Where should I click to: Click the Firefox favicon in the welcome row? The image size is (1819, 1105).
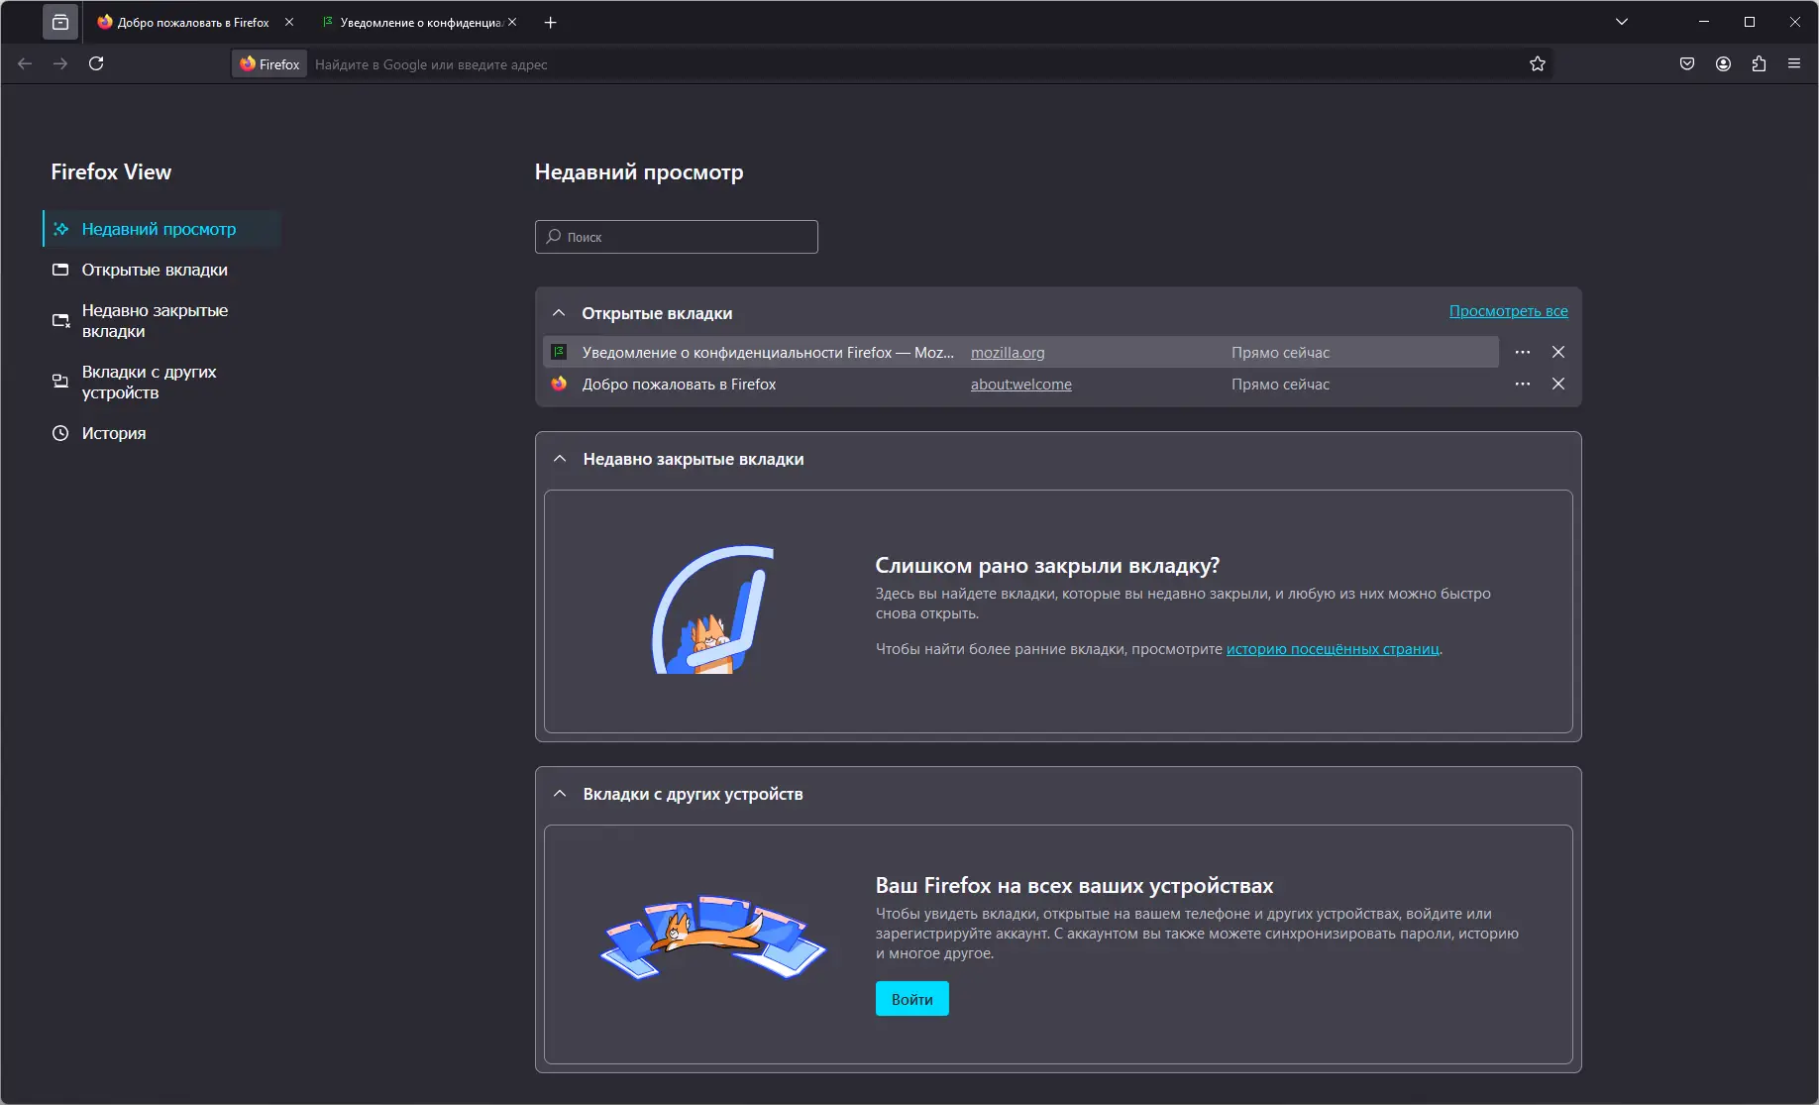(x=559, y=384)
